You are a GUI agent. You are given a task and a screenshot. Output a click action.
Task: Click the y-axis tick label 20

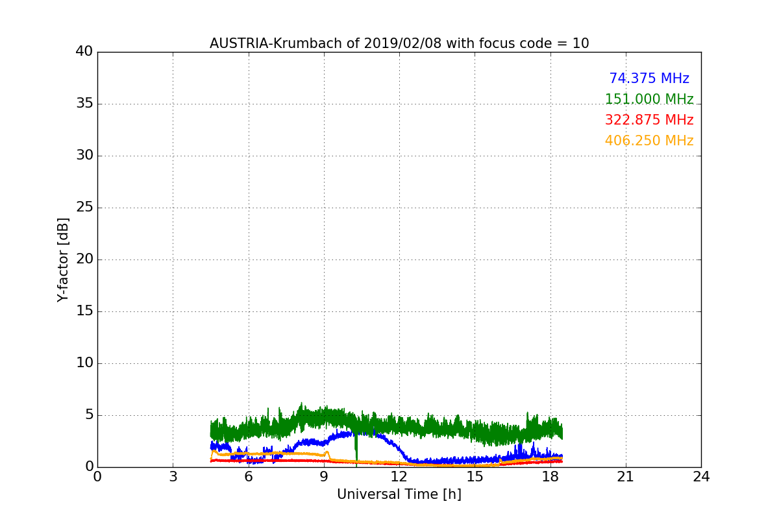[x=84, y=259]
